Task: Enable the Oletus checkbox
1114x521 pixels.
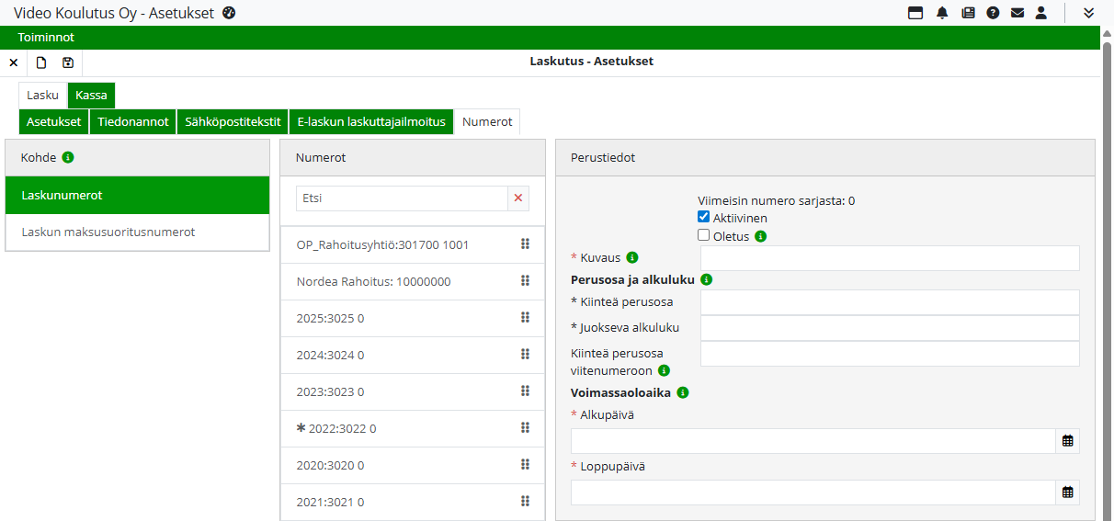Action: pos(704,235)
